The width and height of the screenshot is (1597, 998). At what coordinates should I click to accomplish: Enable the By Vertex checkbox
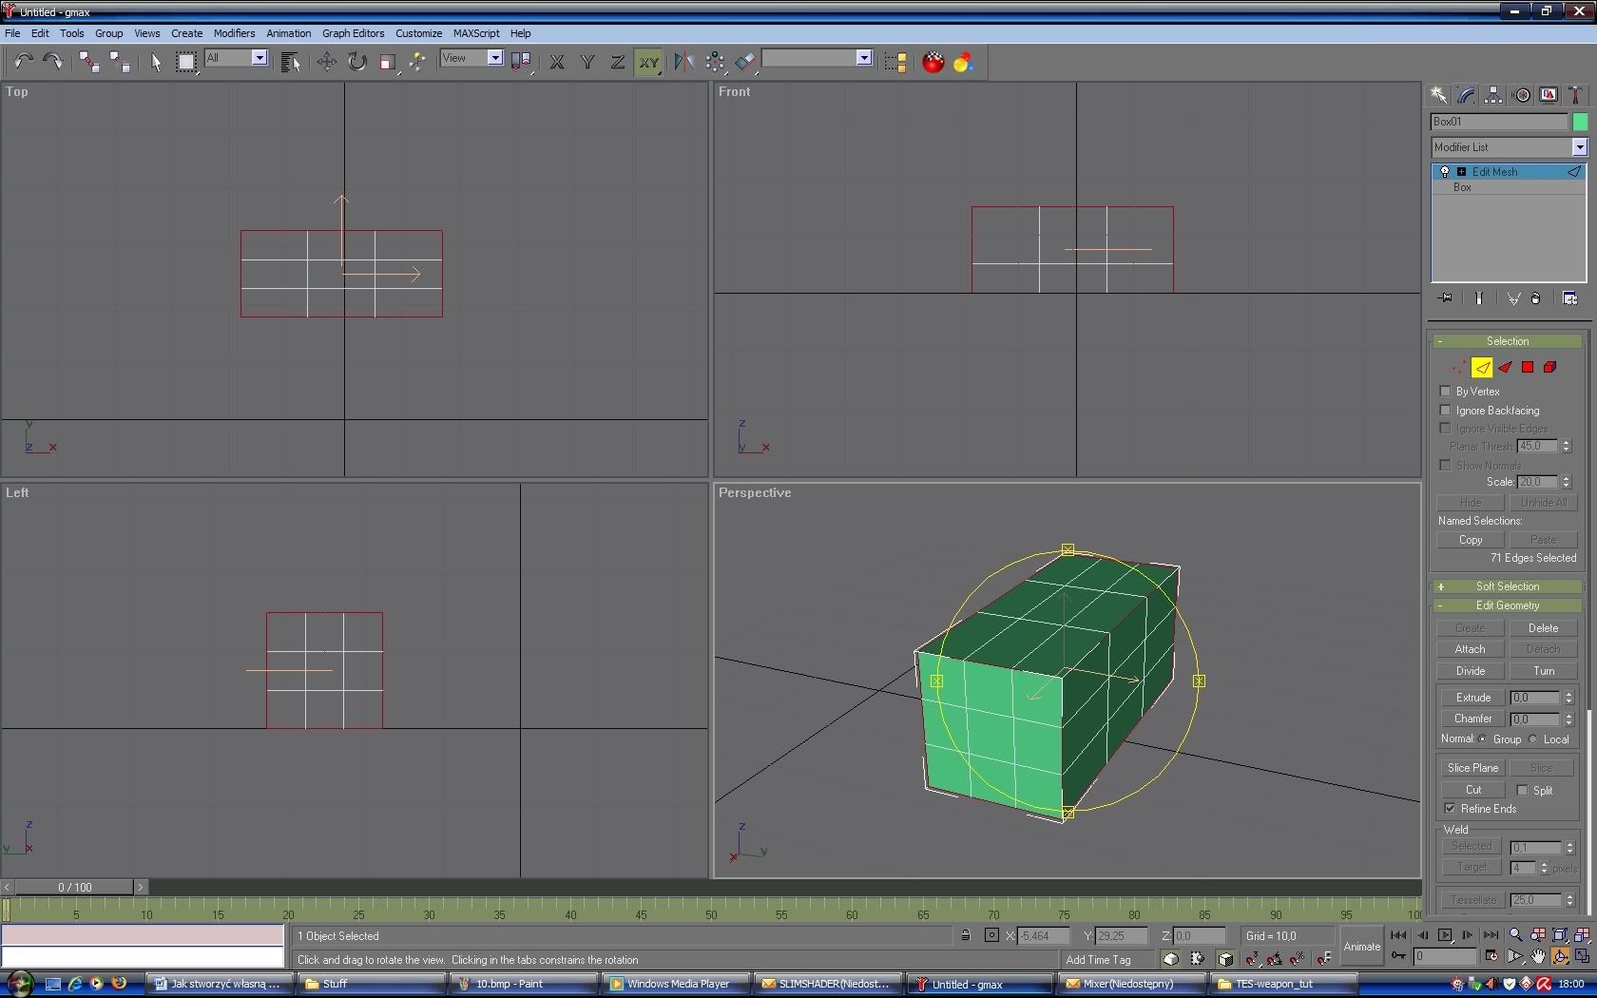pos(1445,391)
